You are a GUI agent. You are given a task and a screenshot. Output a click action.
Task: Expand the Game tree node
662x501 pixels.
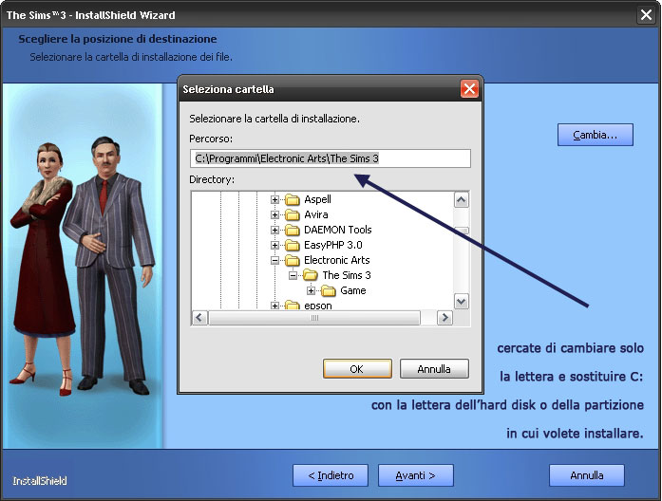click(312, 290)
